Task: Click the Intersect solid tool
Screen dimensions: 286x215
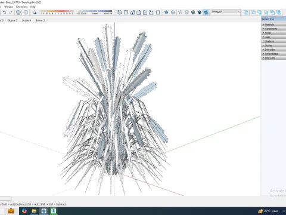Action: click(253, 13)
